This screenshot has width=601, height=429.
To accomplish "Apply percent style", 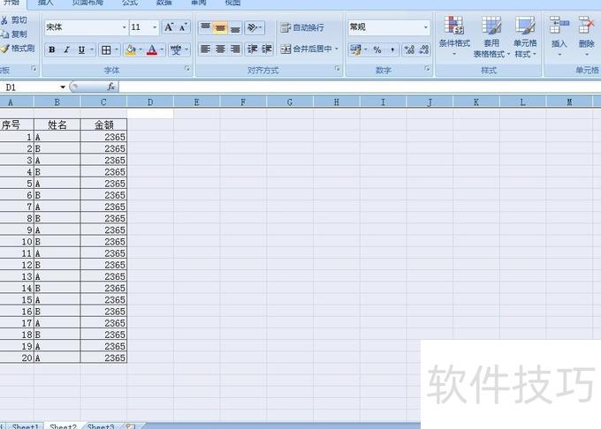I will pyautogui.click(x=377, y=49).
